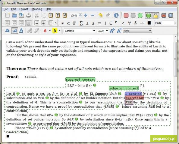Click the zoom in plus icon

(x=86, y=15)
